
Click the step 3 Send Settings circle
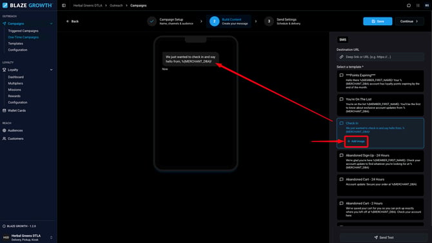coord(269,21)
